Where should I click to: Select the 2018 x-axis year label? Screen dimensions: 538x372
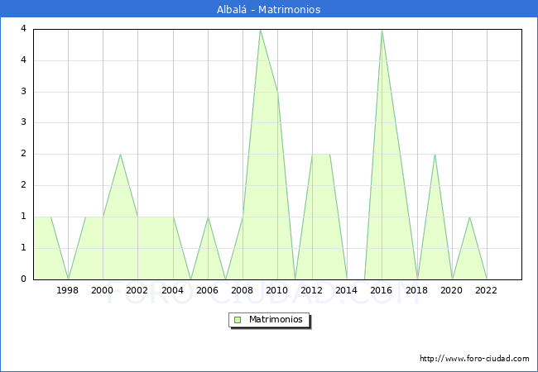(x=416, y=290)
